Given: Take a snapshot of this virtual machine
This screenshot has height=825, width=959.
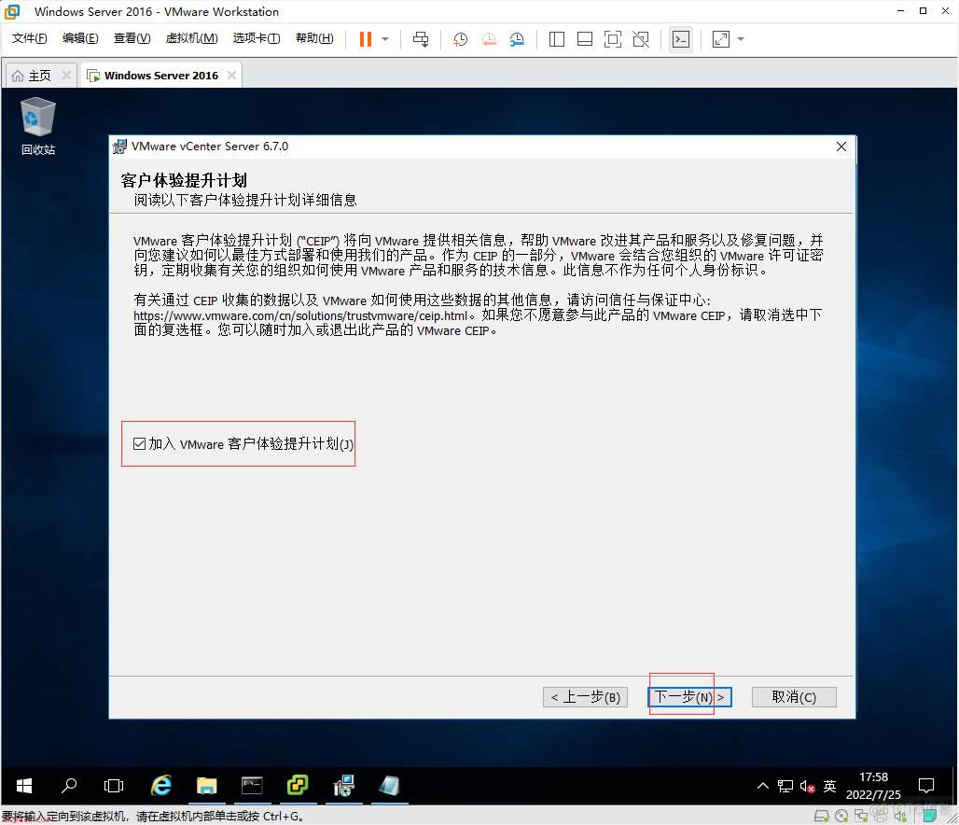Looking at the screenshot, I should pyautogui.click(x=460, y=39).
